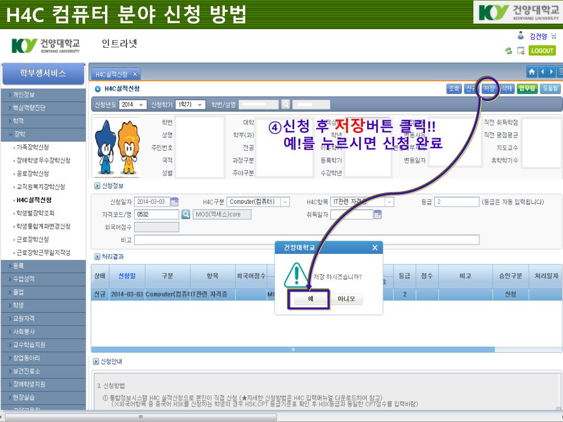This screenshot has width=563, height=422.
Task: Sort table by 신청일 column header
Action: [127, 276]
